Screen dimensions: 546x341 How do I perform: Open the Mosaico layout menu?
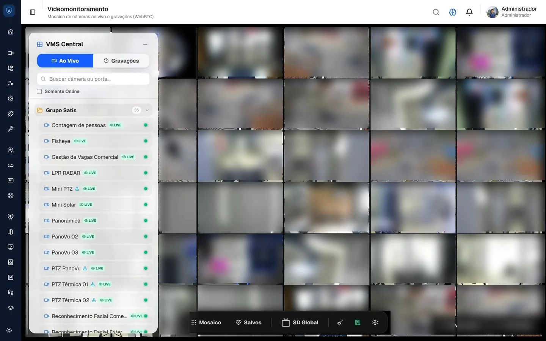[206, 322]
